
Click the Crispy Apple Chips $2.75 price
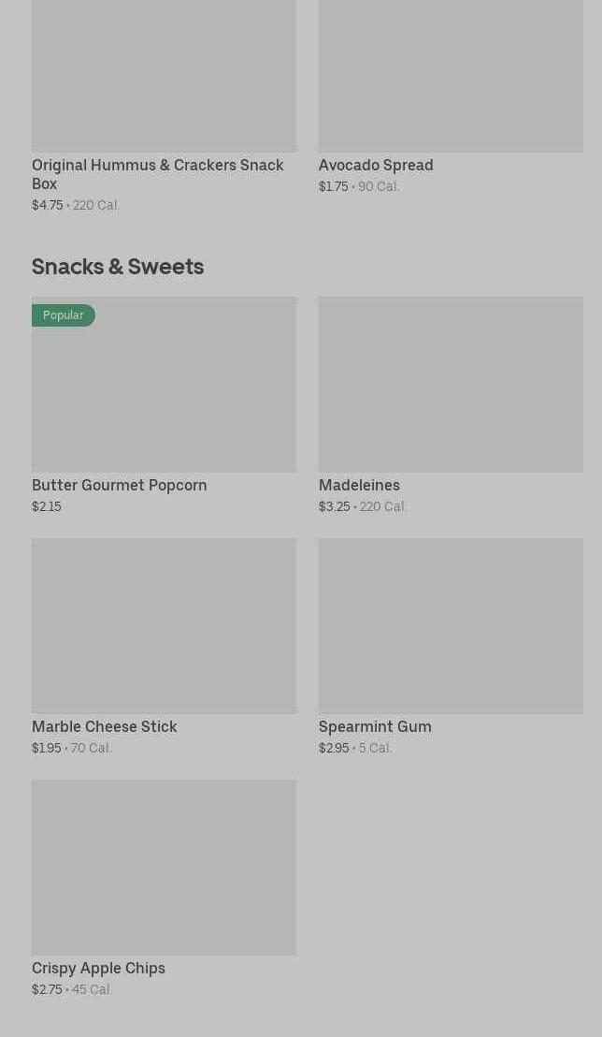[x=47, y=989]
